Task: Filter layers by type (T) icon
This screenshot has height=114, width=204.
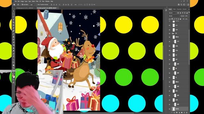Action: point(183,13)
